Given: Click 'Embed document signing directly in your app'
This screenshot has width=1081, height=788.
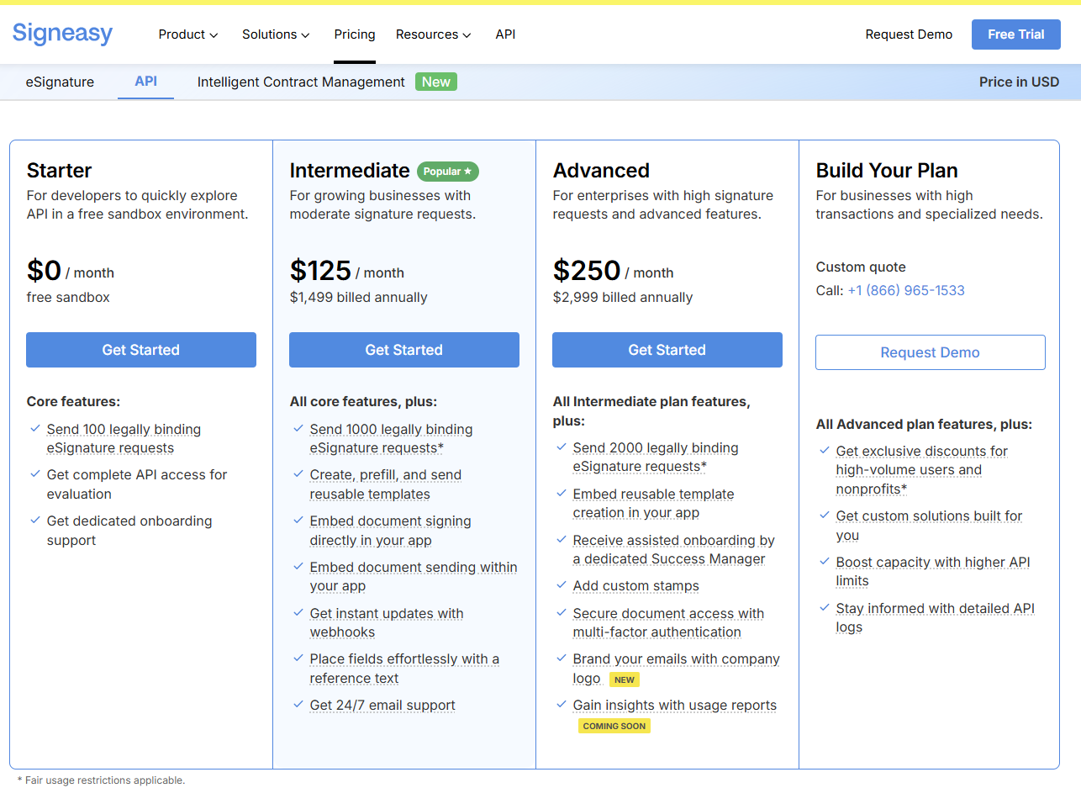Looking at the screenshot, I should 390,531.
